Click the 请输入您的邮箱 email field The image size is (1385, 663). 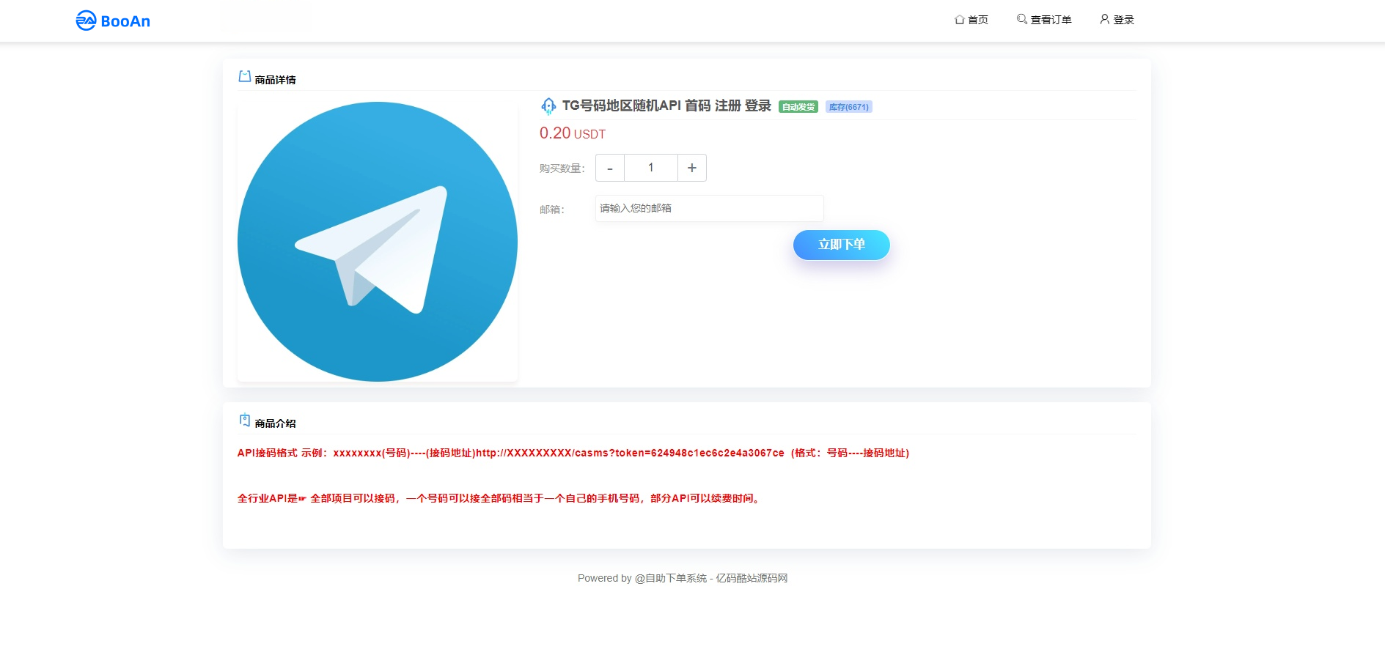(x=709, y=209)
